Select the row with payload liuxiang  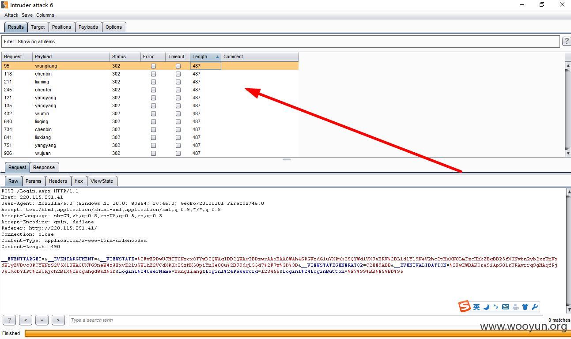click(x=150, y=137)
